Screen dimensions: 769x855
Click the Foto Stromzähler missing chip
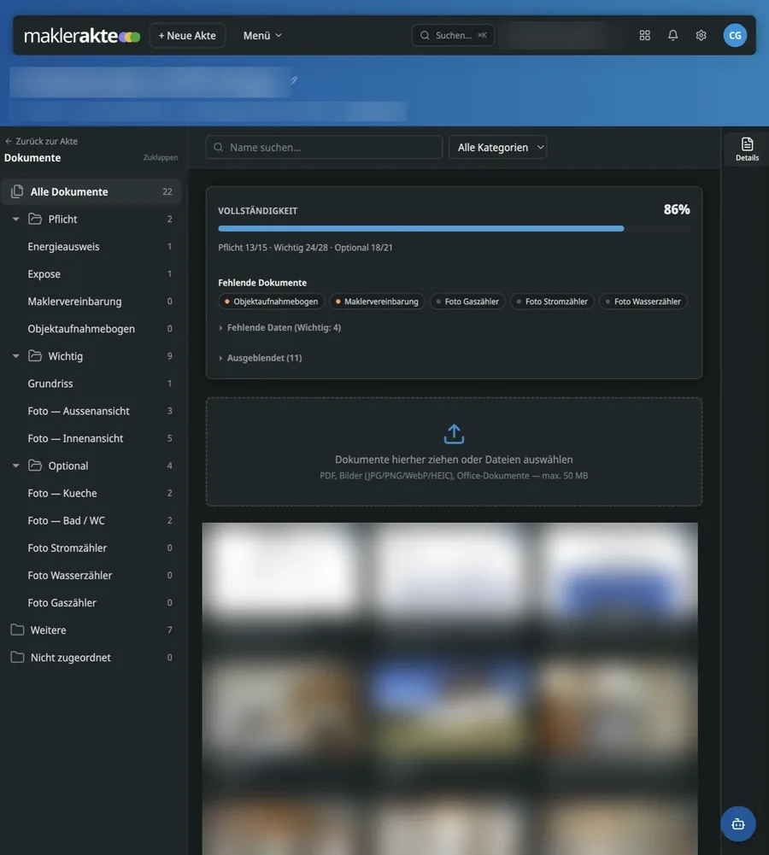click(552, 302)
